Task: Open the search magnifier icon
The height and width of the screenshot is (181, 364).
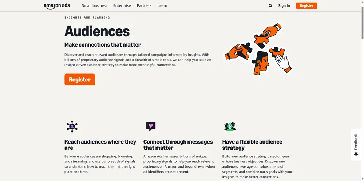Action: tap(270, 6)
